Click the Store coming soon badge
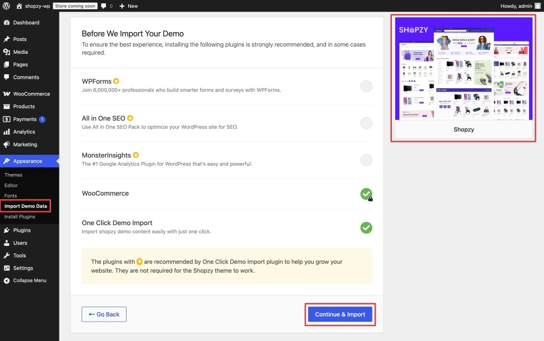The width and height of the screenshot is (544, 341). (75, 6)
